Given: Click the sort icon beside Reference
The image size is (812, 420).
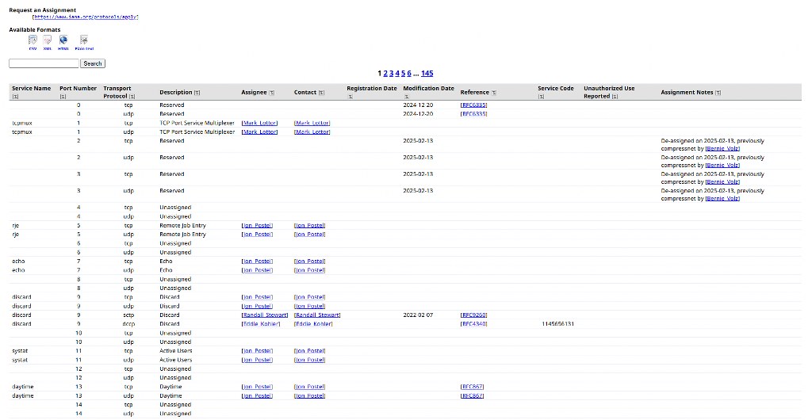Looking at the screenshot, I should [493, 93].
